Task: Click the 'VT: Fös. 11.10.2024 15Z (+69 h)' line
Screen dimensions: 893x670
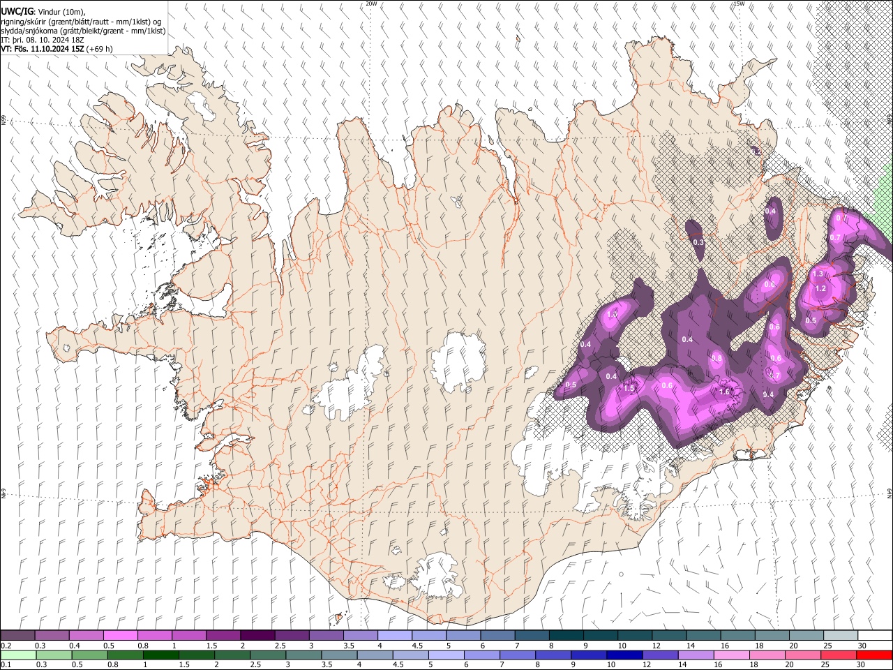Action: (57, 49)
